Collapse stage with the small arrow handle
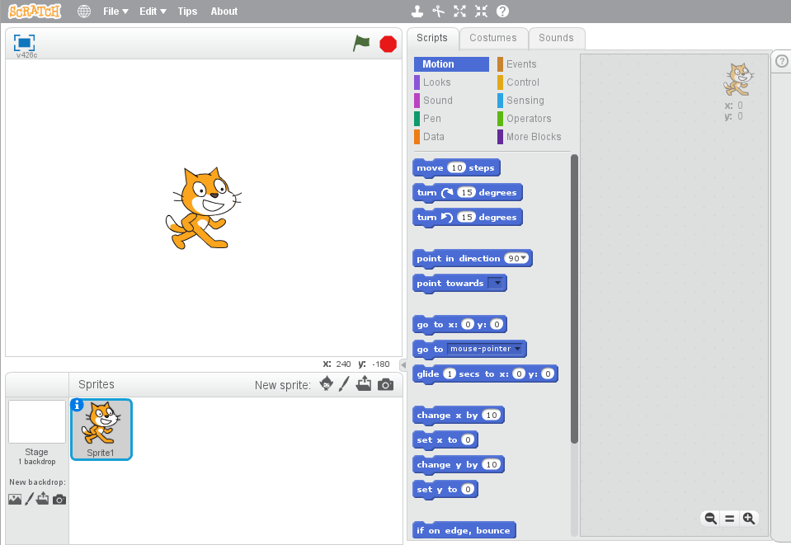This screenshot has height=545, width=791. point(403,364)
